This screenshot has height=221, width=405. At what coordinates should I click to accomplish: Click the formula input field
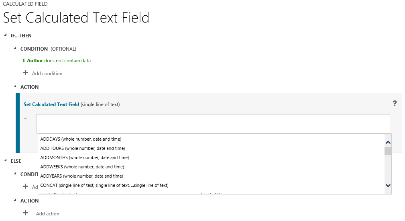pos(213,124)
